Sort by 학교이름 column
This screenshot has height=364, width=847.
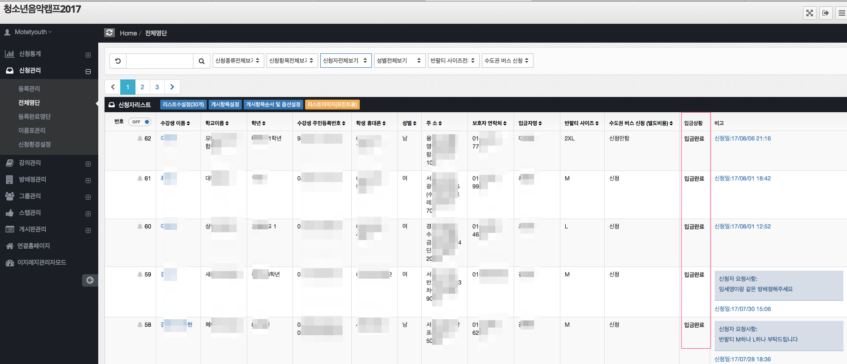pyautogui.click(x=217, y=123)
